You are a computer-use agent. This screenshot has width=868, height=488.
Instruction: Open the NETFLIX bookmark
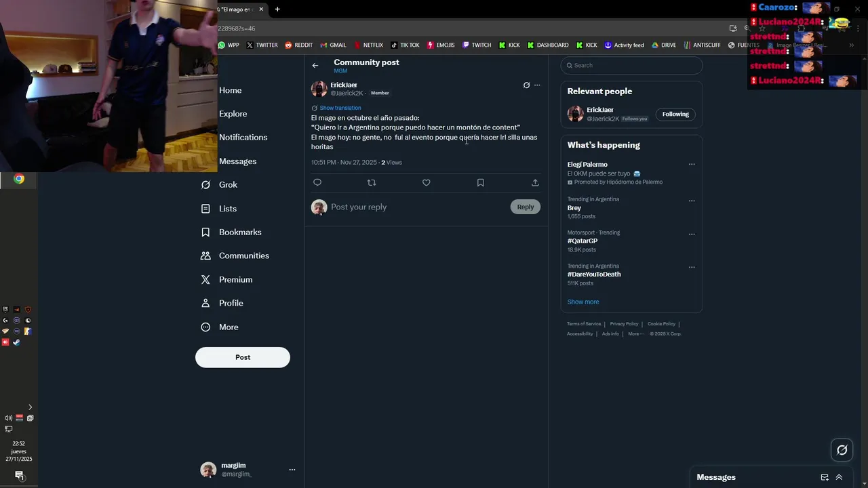(x=368, y=45)
